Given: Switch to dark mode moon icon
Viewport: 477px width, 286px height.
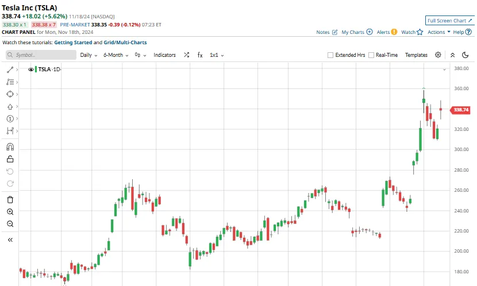Looking at the screenshot, I should point(465,55).
